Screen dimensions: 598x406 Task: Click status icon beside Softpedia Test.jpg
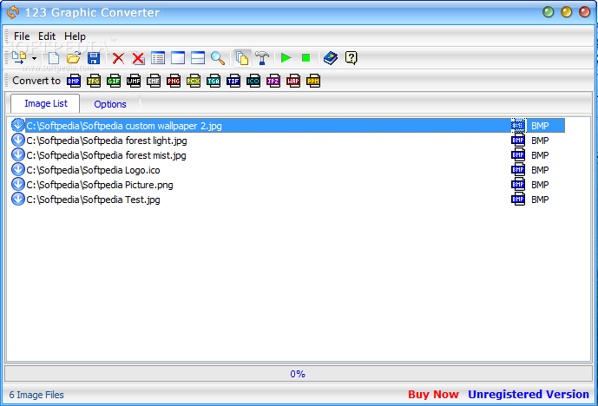tap(18, 199)
